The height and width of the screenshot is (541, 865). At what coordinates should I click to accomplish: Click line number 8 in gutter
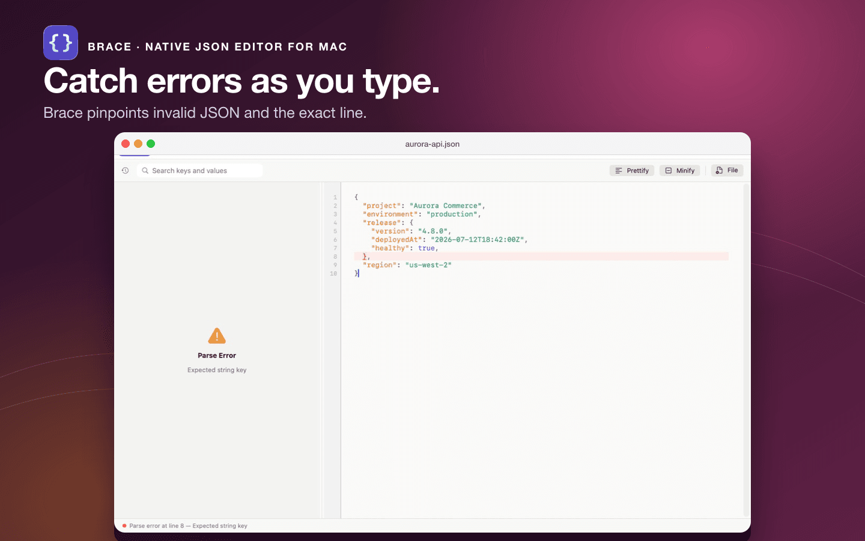click(335, 257)
